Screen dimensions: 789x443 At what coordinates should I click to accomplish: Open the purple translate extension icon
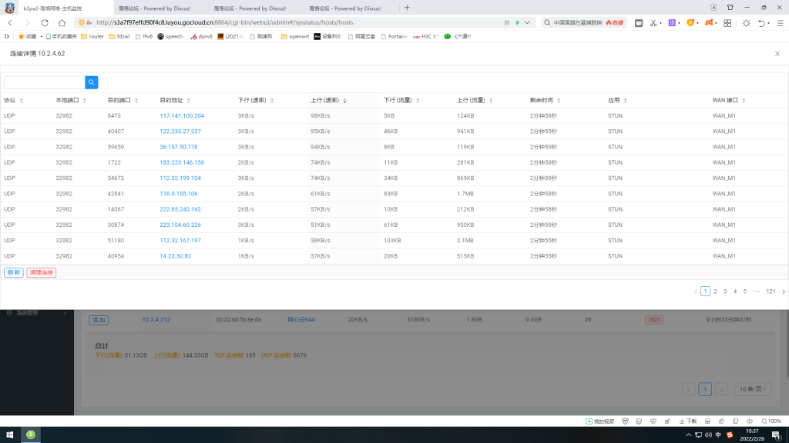[x=672, y=23]
